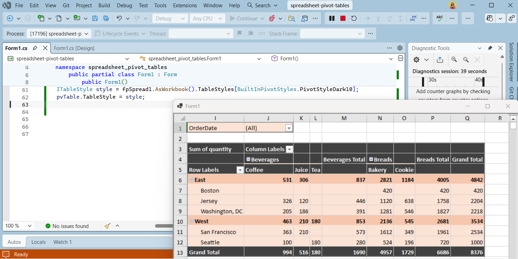Screen dimensions: 518x259
Task: Open the Column Labels filter dropdown
Action: click(x=289, y=149)
